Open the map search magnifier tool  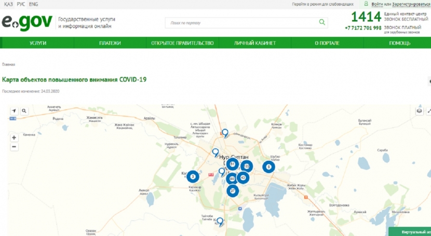(24, 111)
